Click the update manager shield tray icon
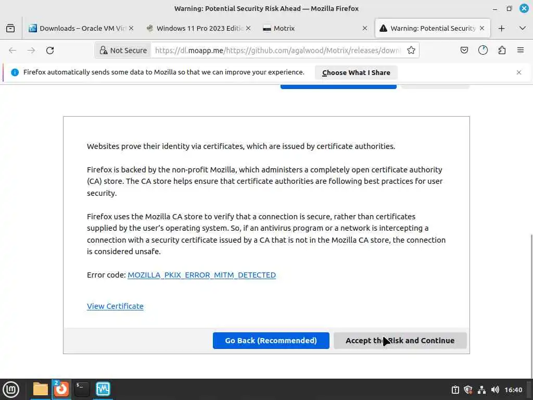This screenshot has height=400, width=533. click(468, 390)
